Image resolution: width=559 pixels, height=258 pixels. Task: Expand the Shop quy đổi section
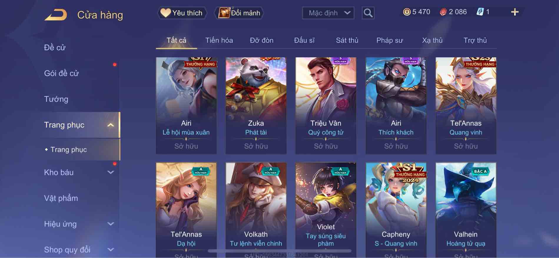click(110, 250)
